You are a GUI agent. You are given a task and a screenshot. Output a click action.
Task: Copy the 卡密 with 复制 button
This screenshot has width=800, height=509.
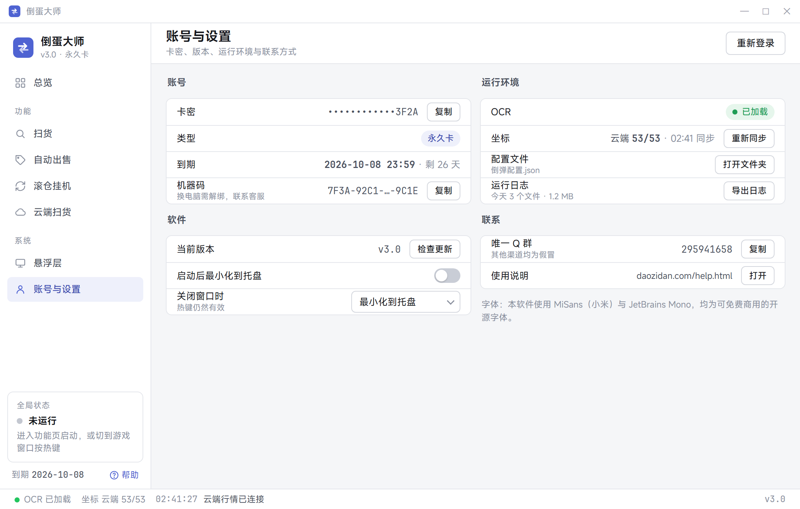coord(444,112)
